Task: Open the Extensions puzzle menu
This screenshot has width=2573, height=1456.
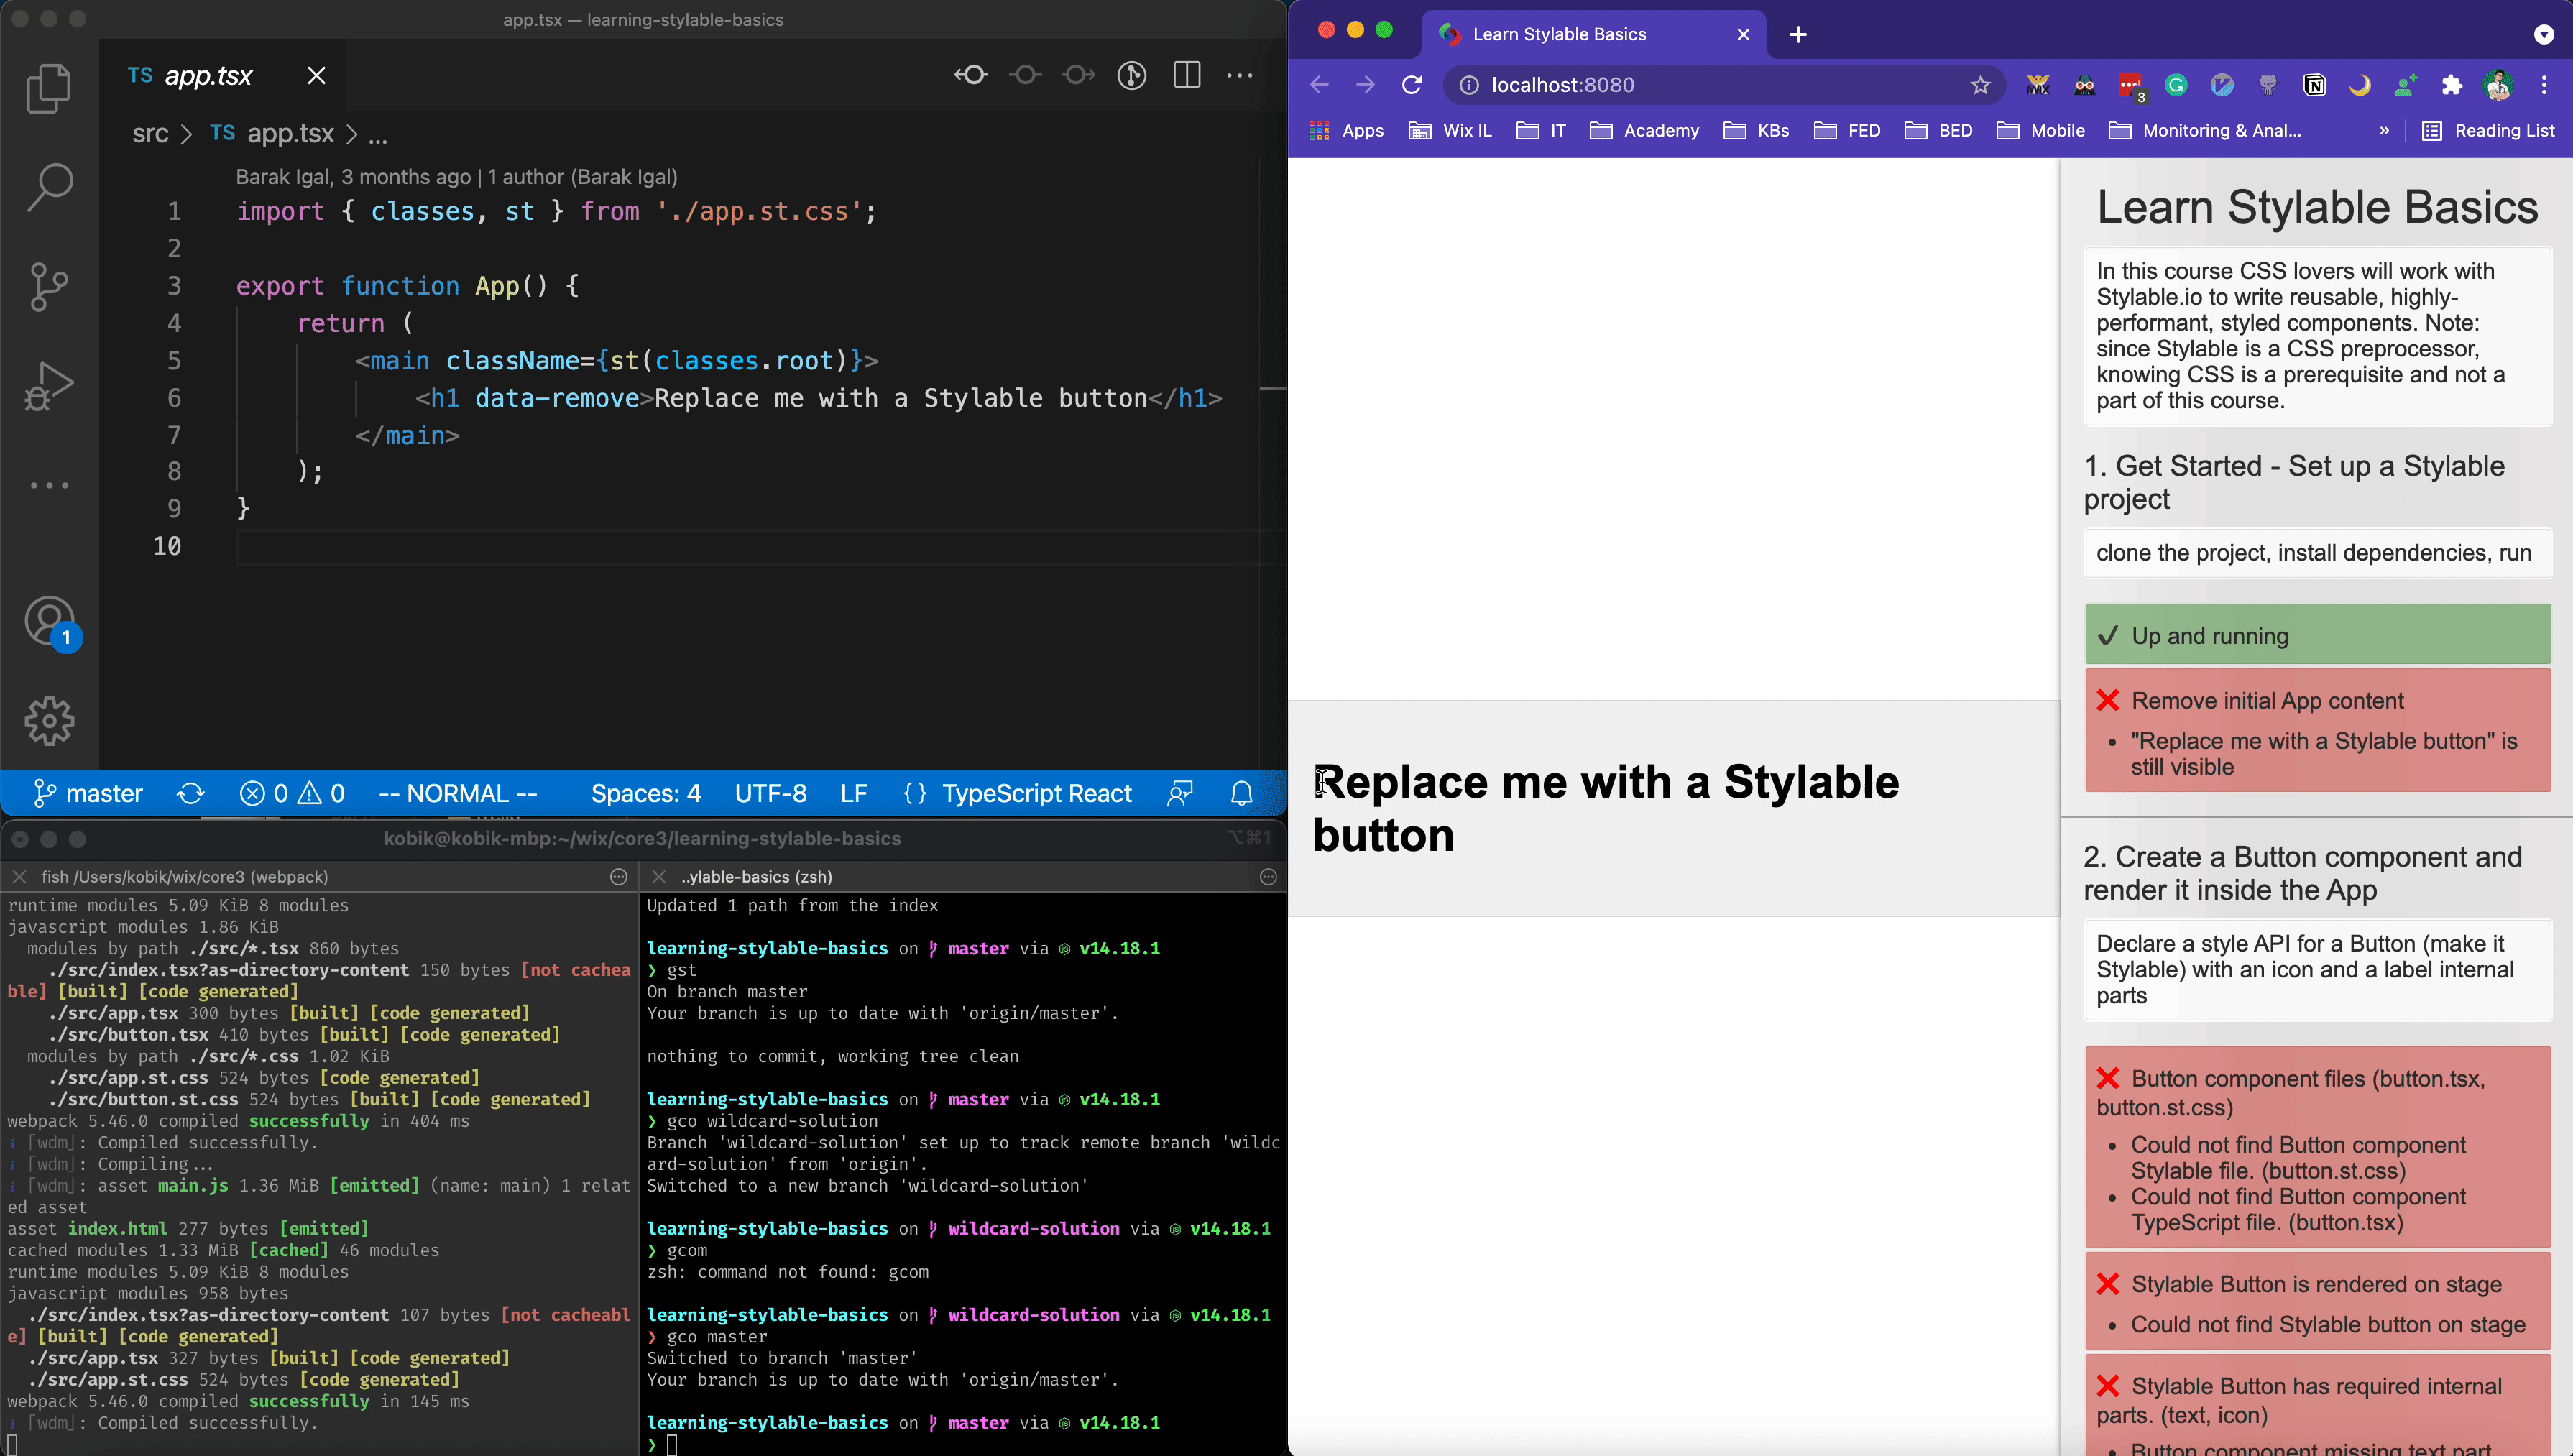Action: pyautogui.click(x=2452, y=85)
